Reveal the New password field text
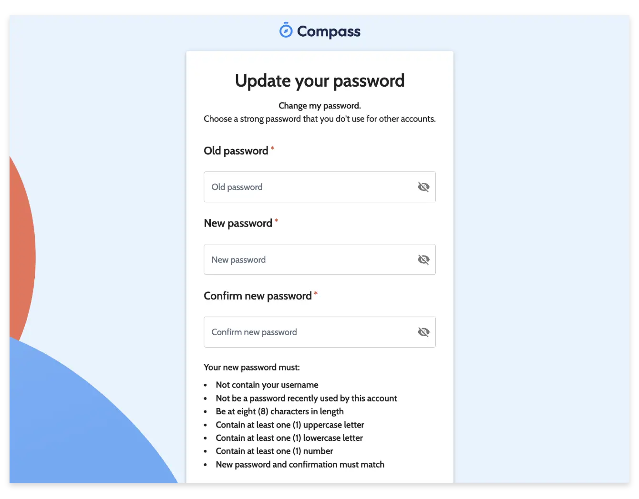This screenshot has height=499, width=639. [423, 259]
